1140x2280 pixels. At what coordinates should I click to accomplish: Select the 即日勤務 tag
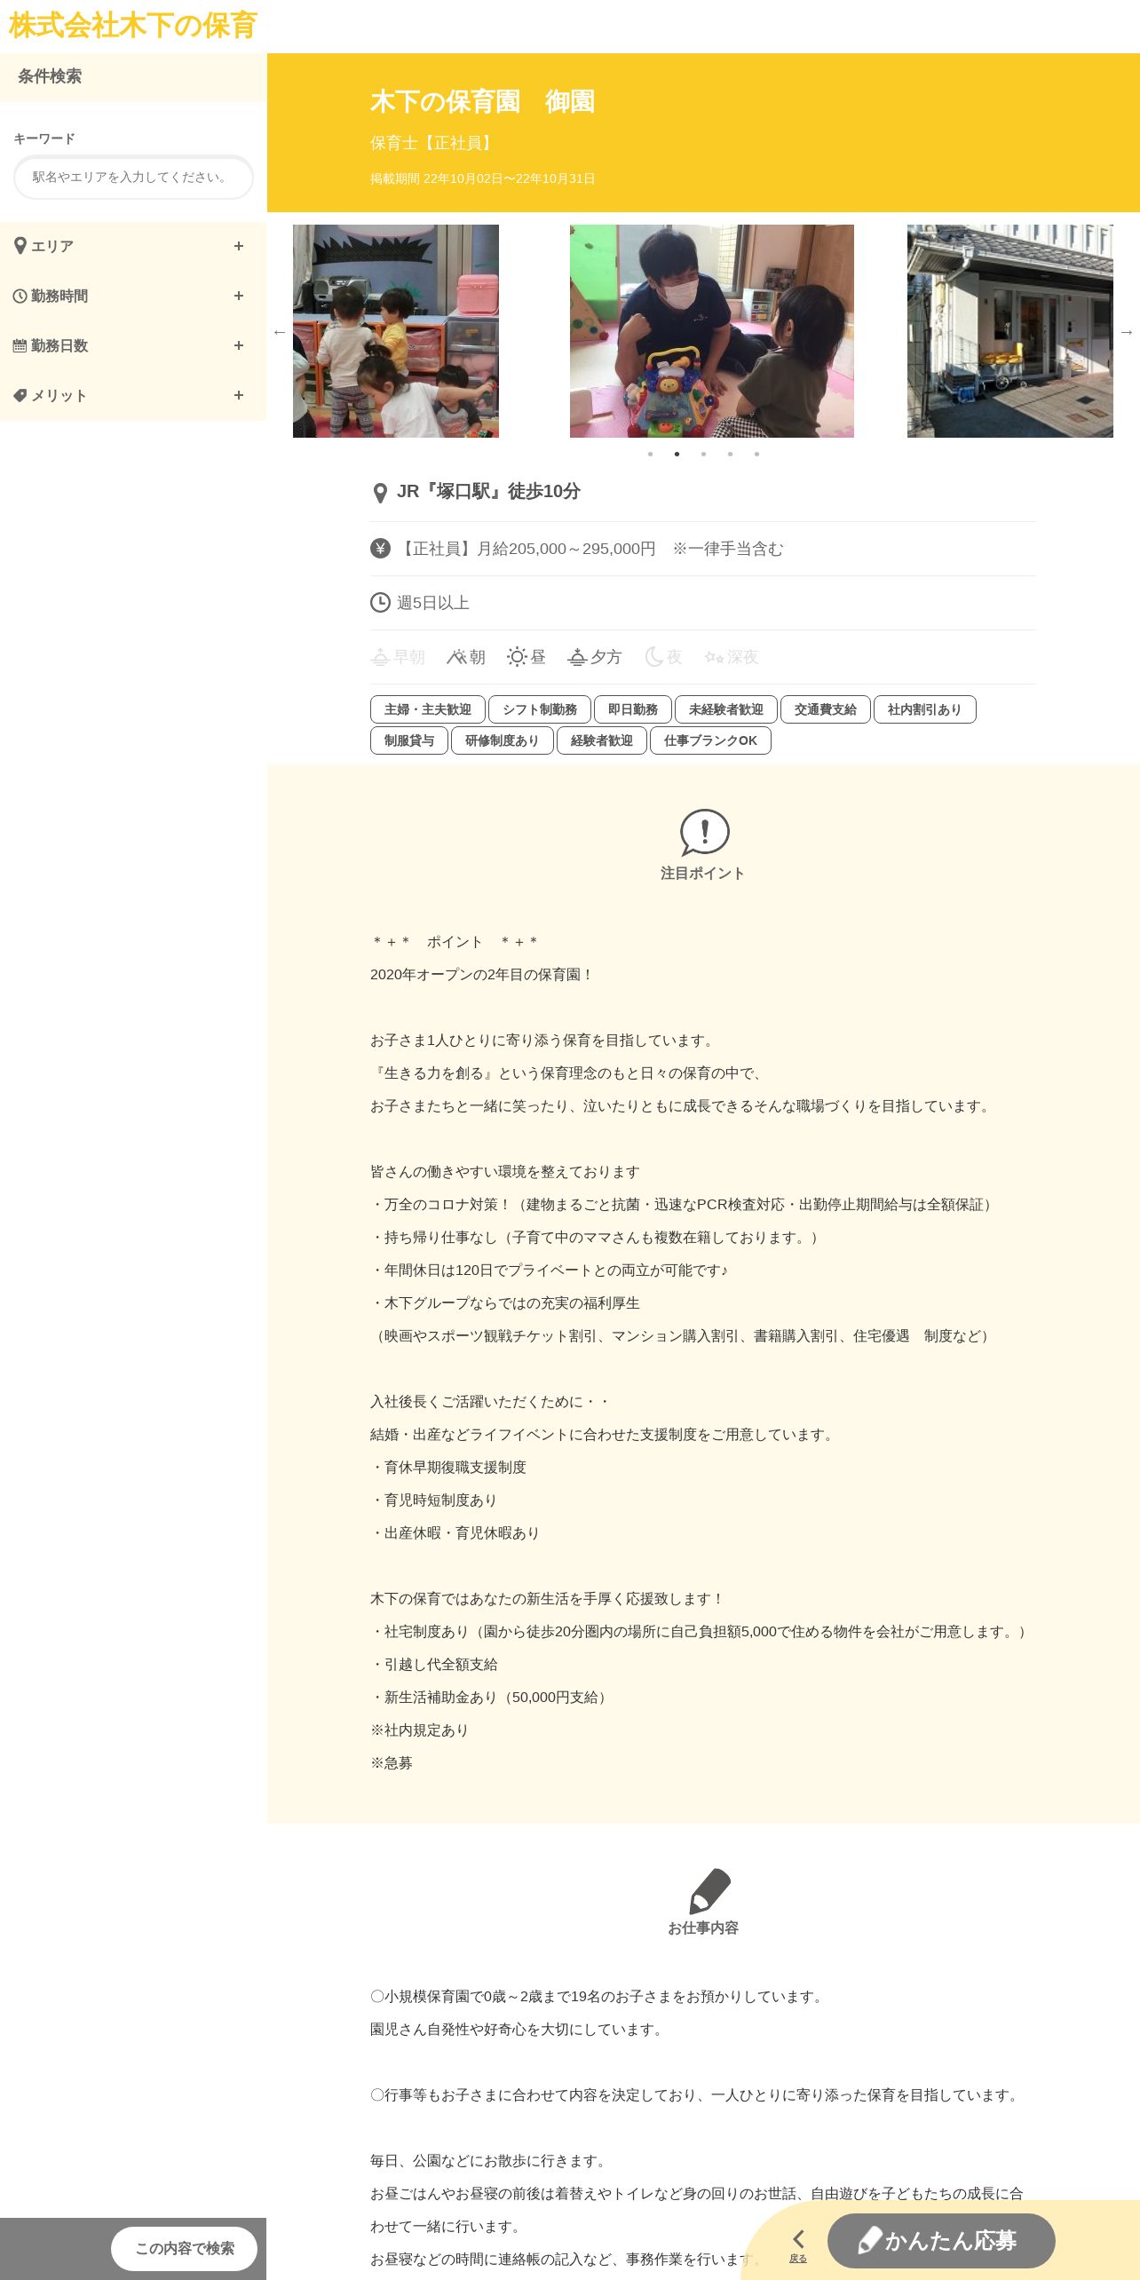coord(633,709)
